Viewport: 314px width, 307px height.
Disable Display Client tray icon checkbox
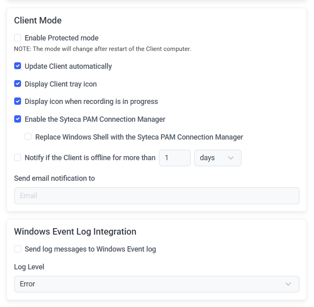(x=17, y=84)
